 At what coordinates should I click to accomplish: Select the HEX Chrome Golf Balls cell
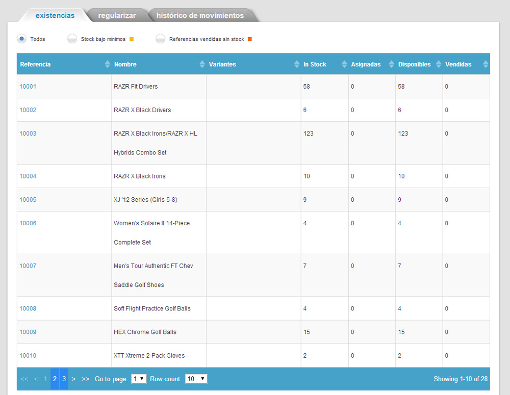(x=159, y=332)
